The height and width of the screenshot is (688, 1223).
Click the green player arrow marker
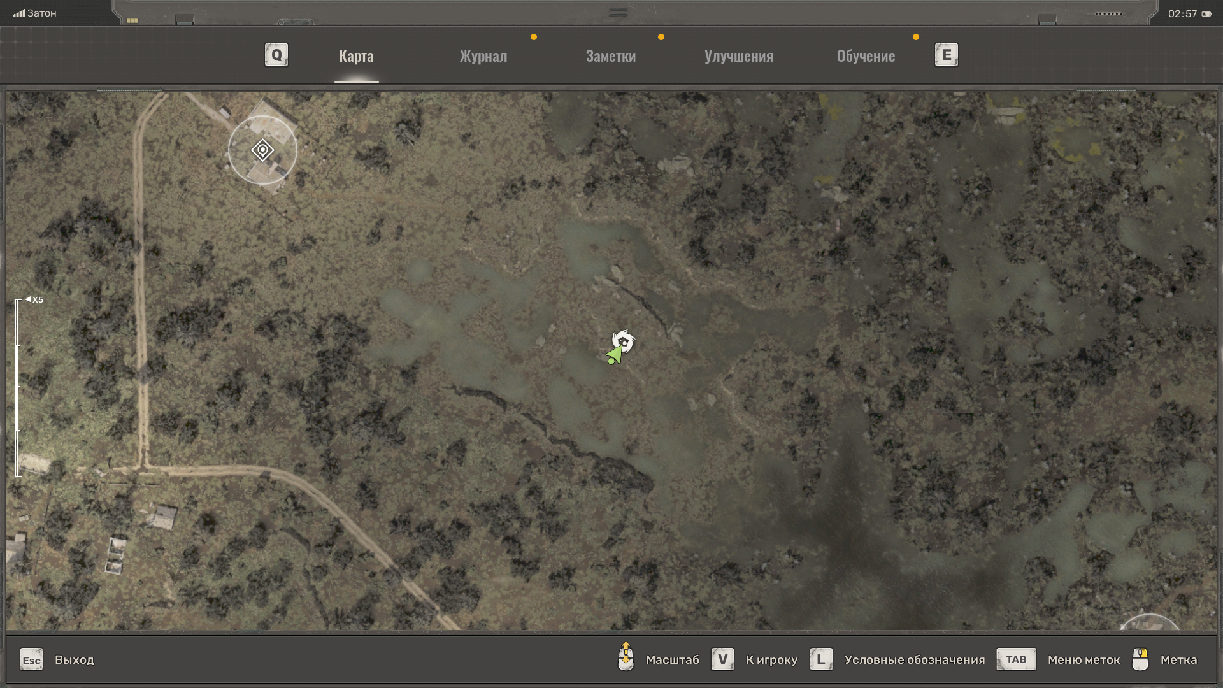(614, 355)
